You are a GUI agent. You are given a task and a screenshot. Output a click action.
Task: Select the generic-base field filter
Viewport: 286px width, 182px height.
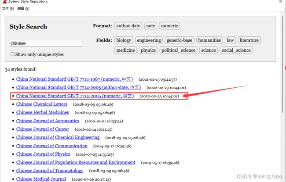tap(179, 40)
